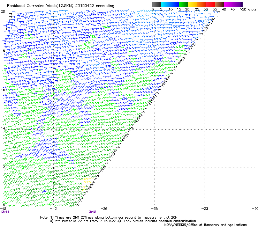
Task: Click the legend tick label "40"
Action: (224, 9)
